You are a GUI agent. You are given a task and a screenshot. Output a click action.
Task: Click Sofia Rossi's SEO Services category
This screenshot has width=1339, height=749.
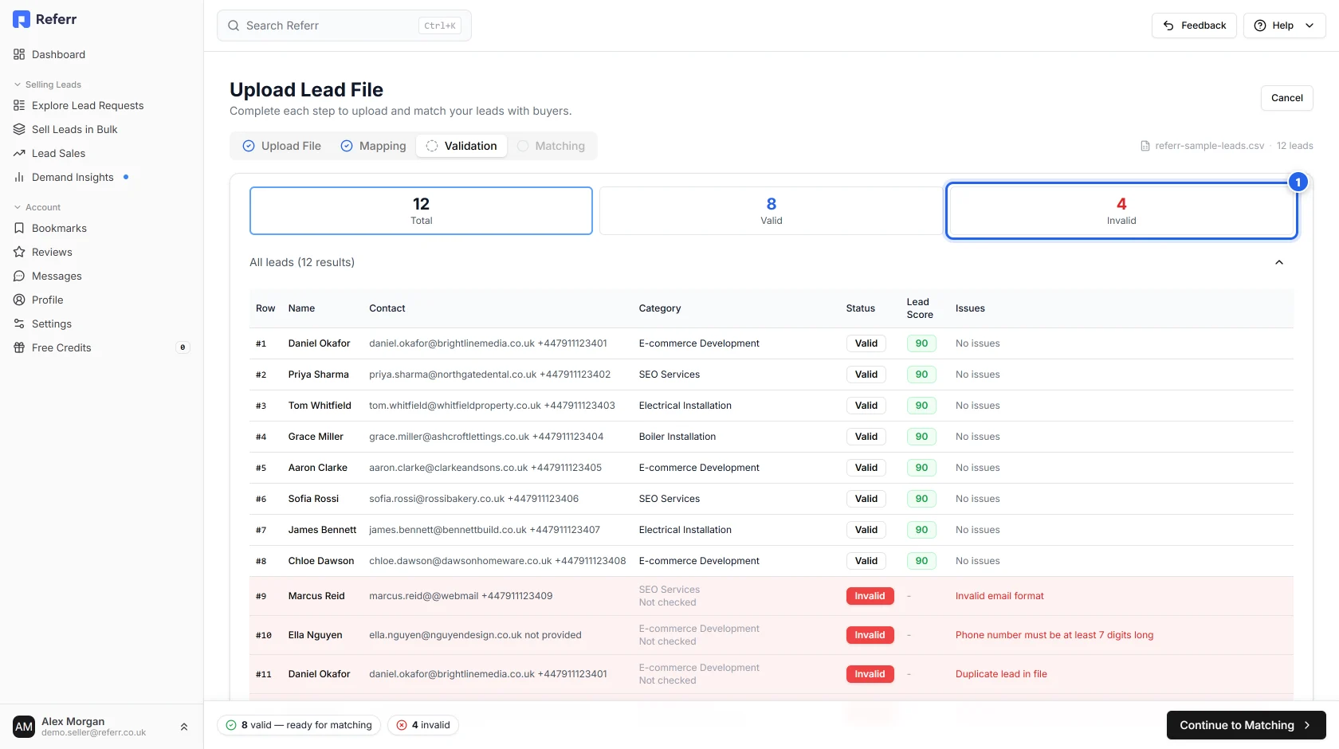[669, 499]
